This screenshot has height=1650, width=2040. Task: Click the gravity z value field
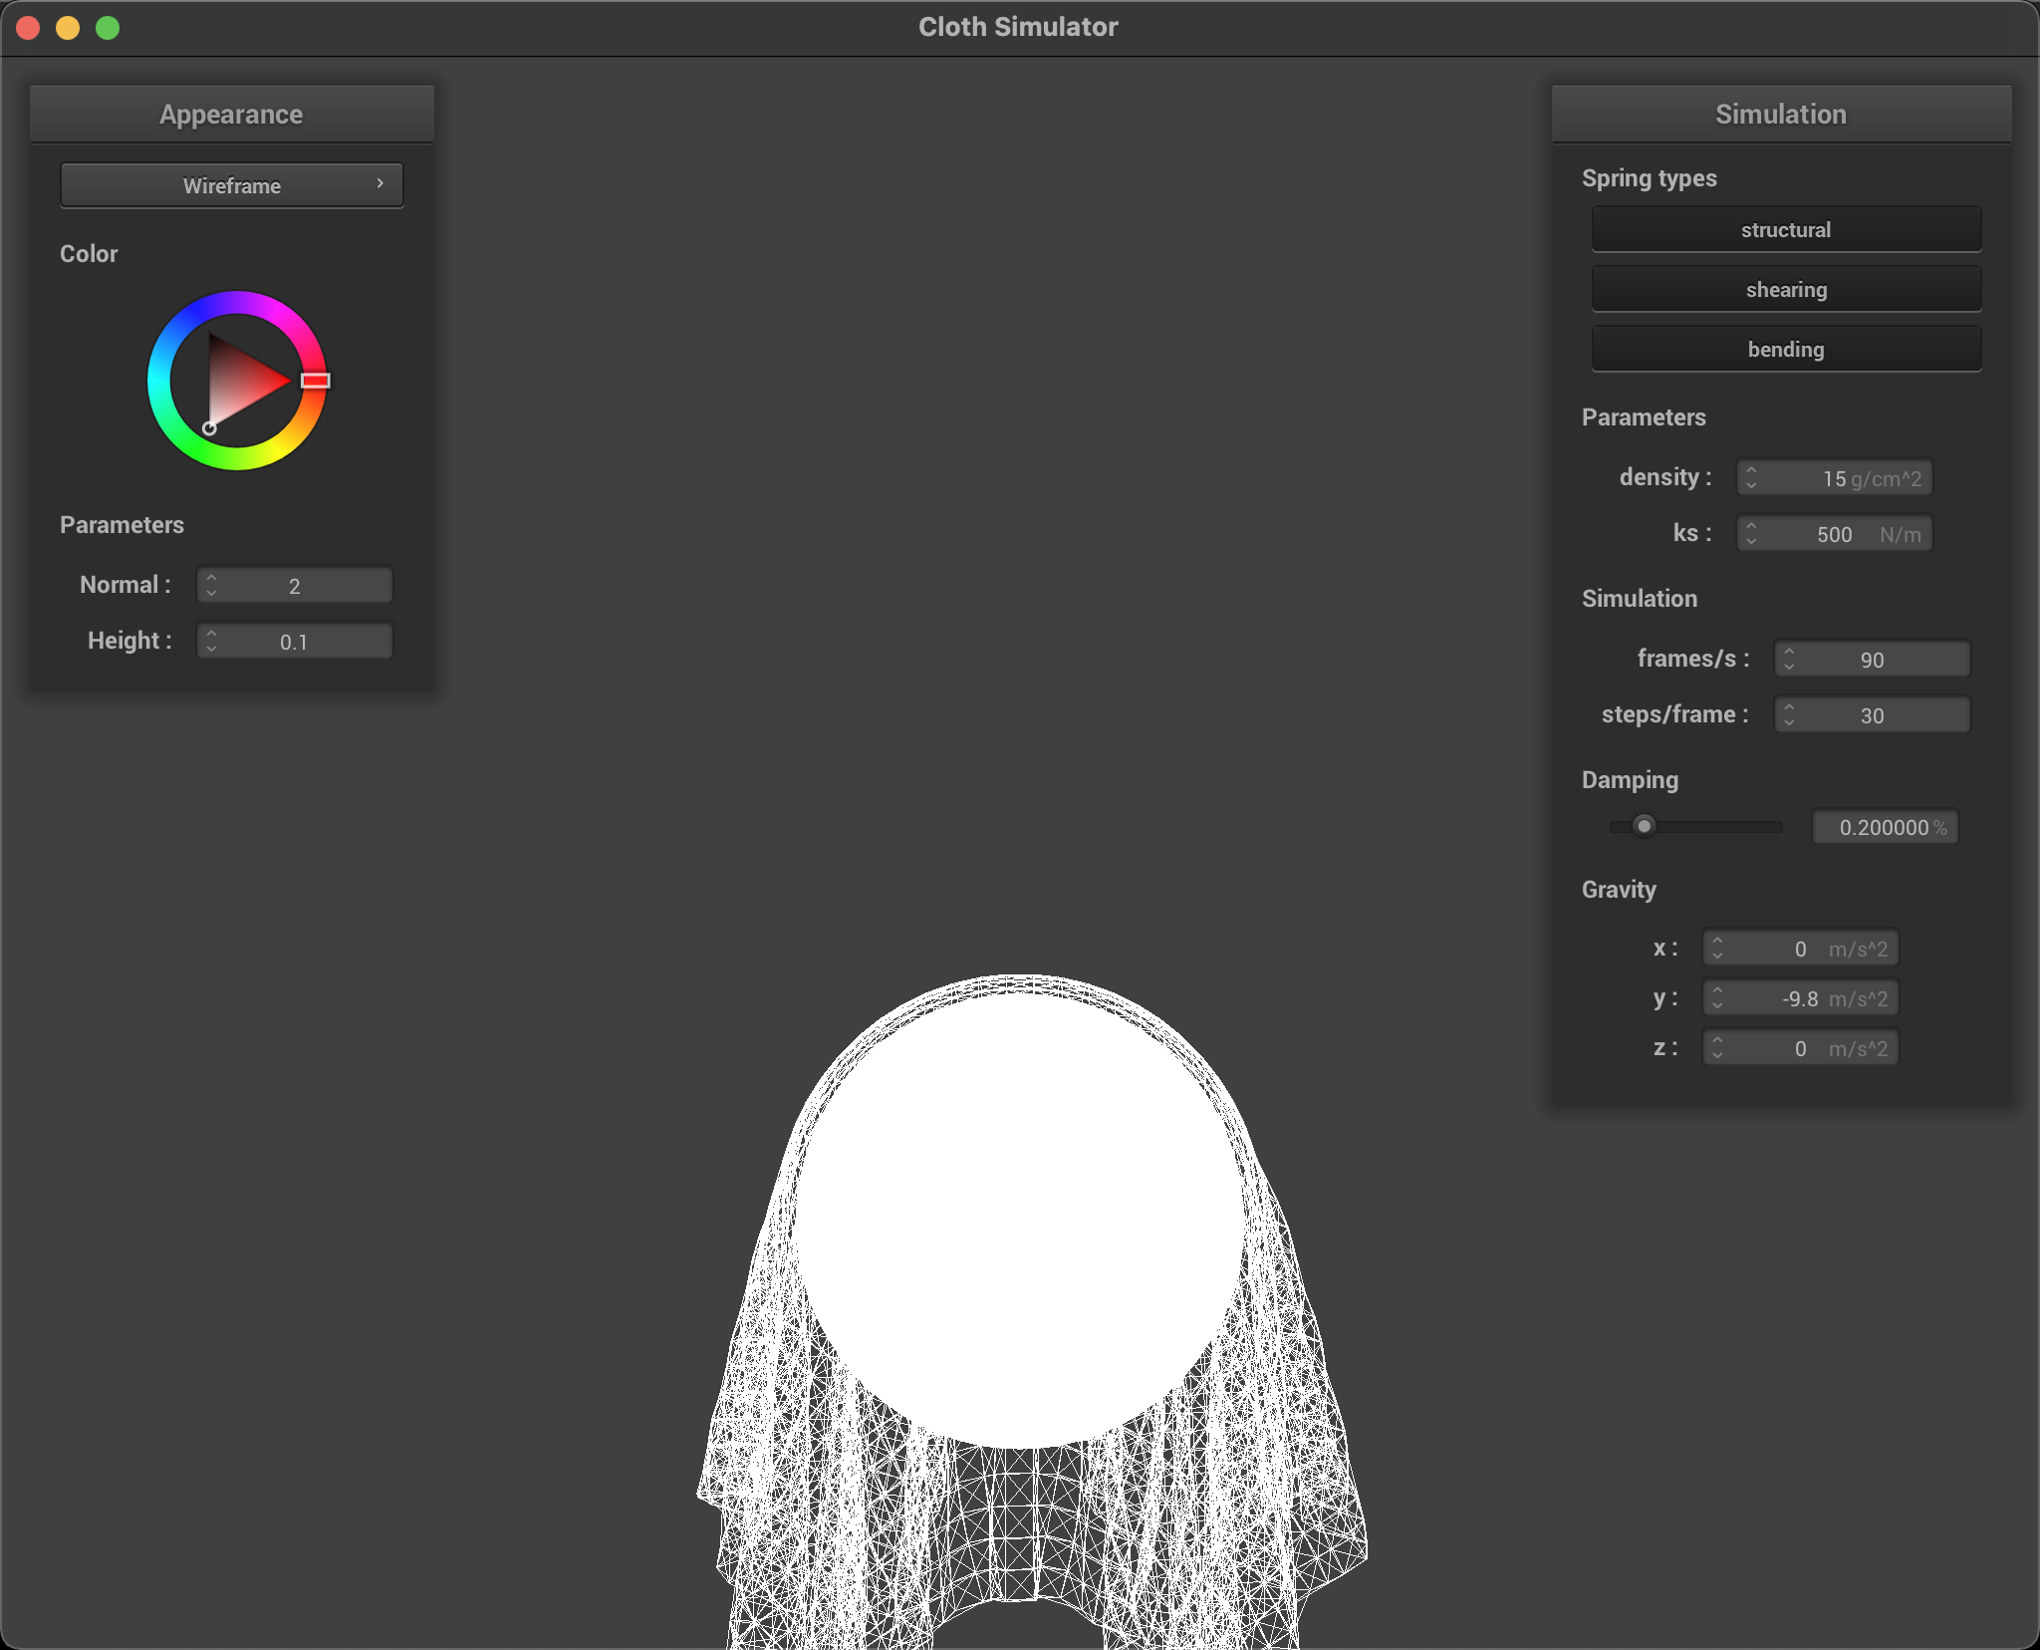(1801, 1048)
